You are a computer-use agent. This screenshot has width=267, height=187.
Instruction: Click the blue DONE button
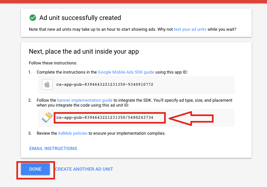pos(35,169)
